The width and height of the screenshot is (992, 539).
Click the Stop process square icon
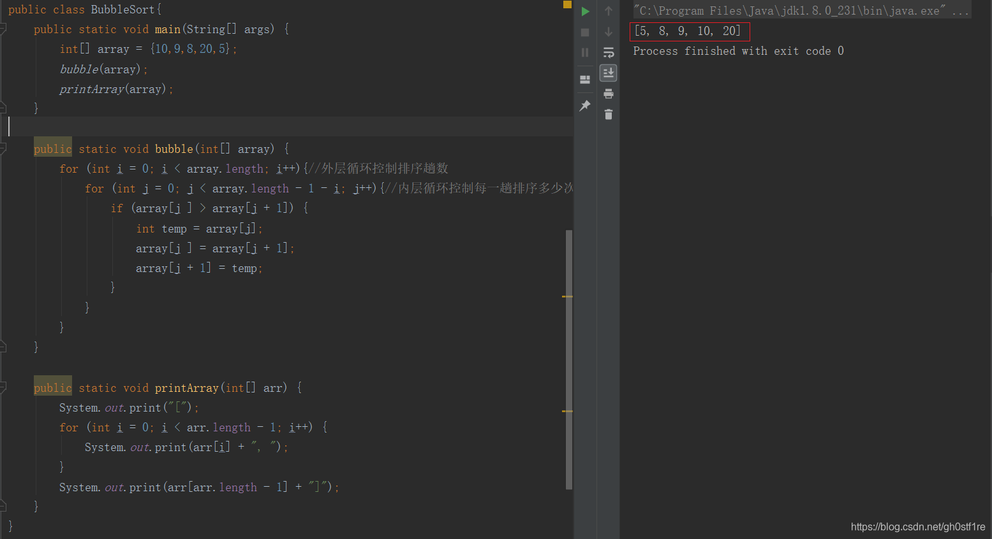tap(585, 32)
